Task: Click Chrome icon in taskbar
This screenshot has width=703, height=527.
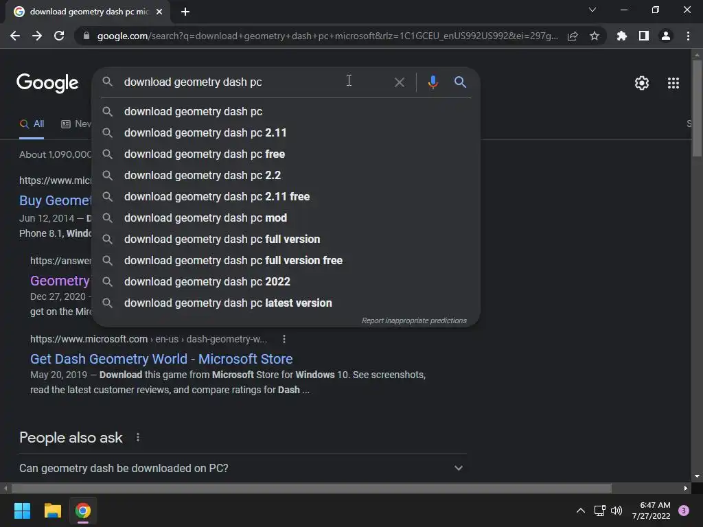Action: pos(83,511)
